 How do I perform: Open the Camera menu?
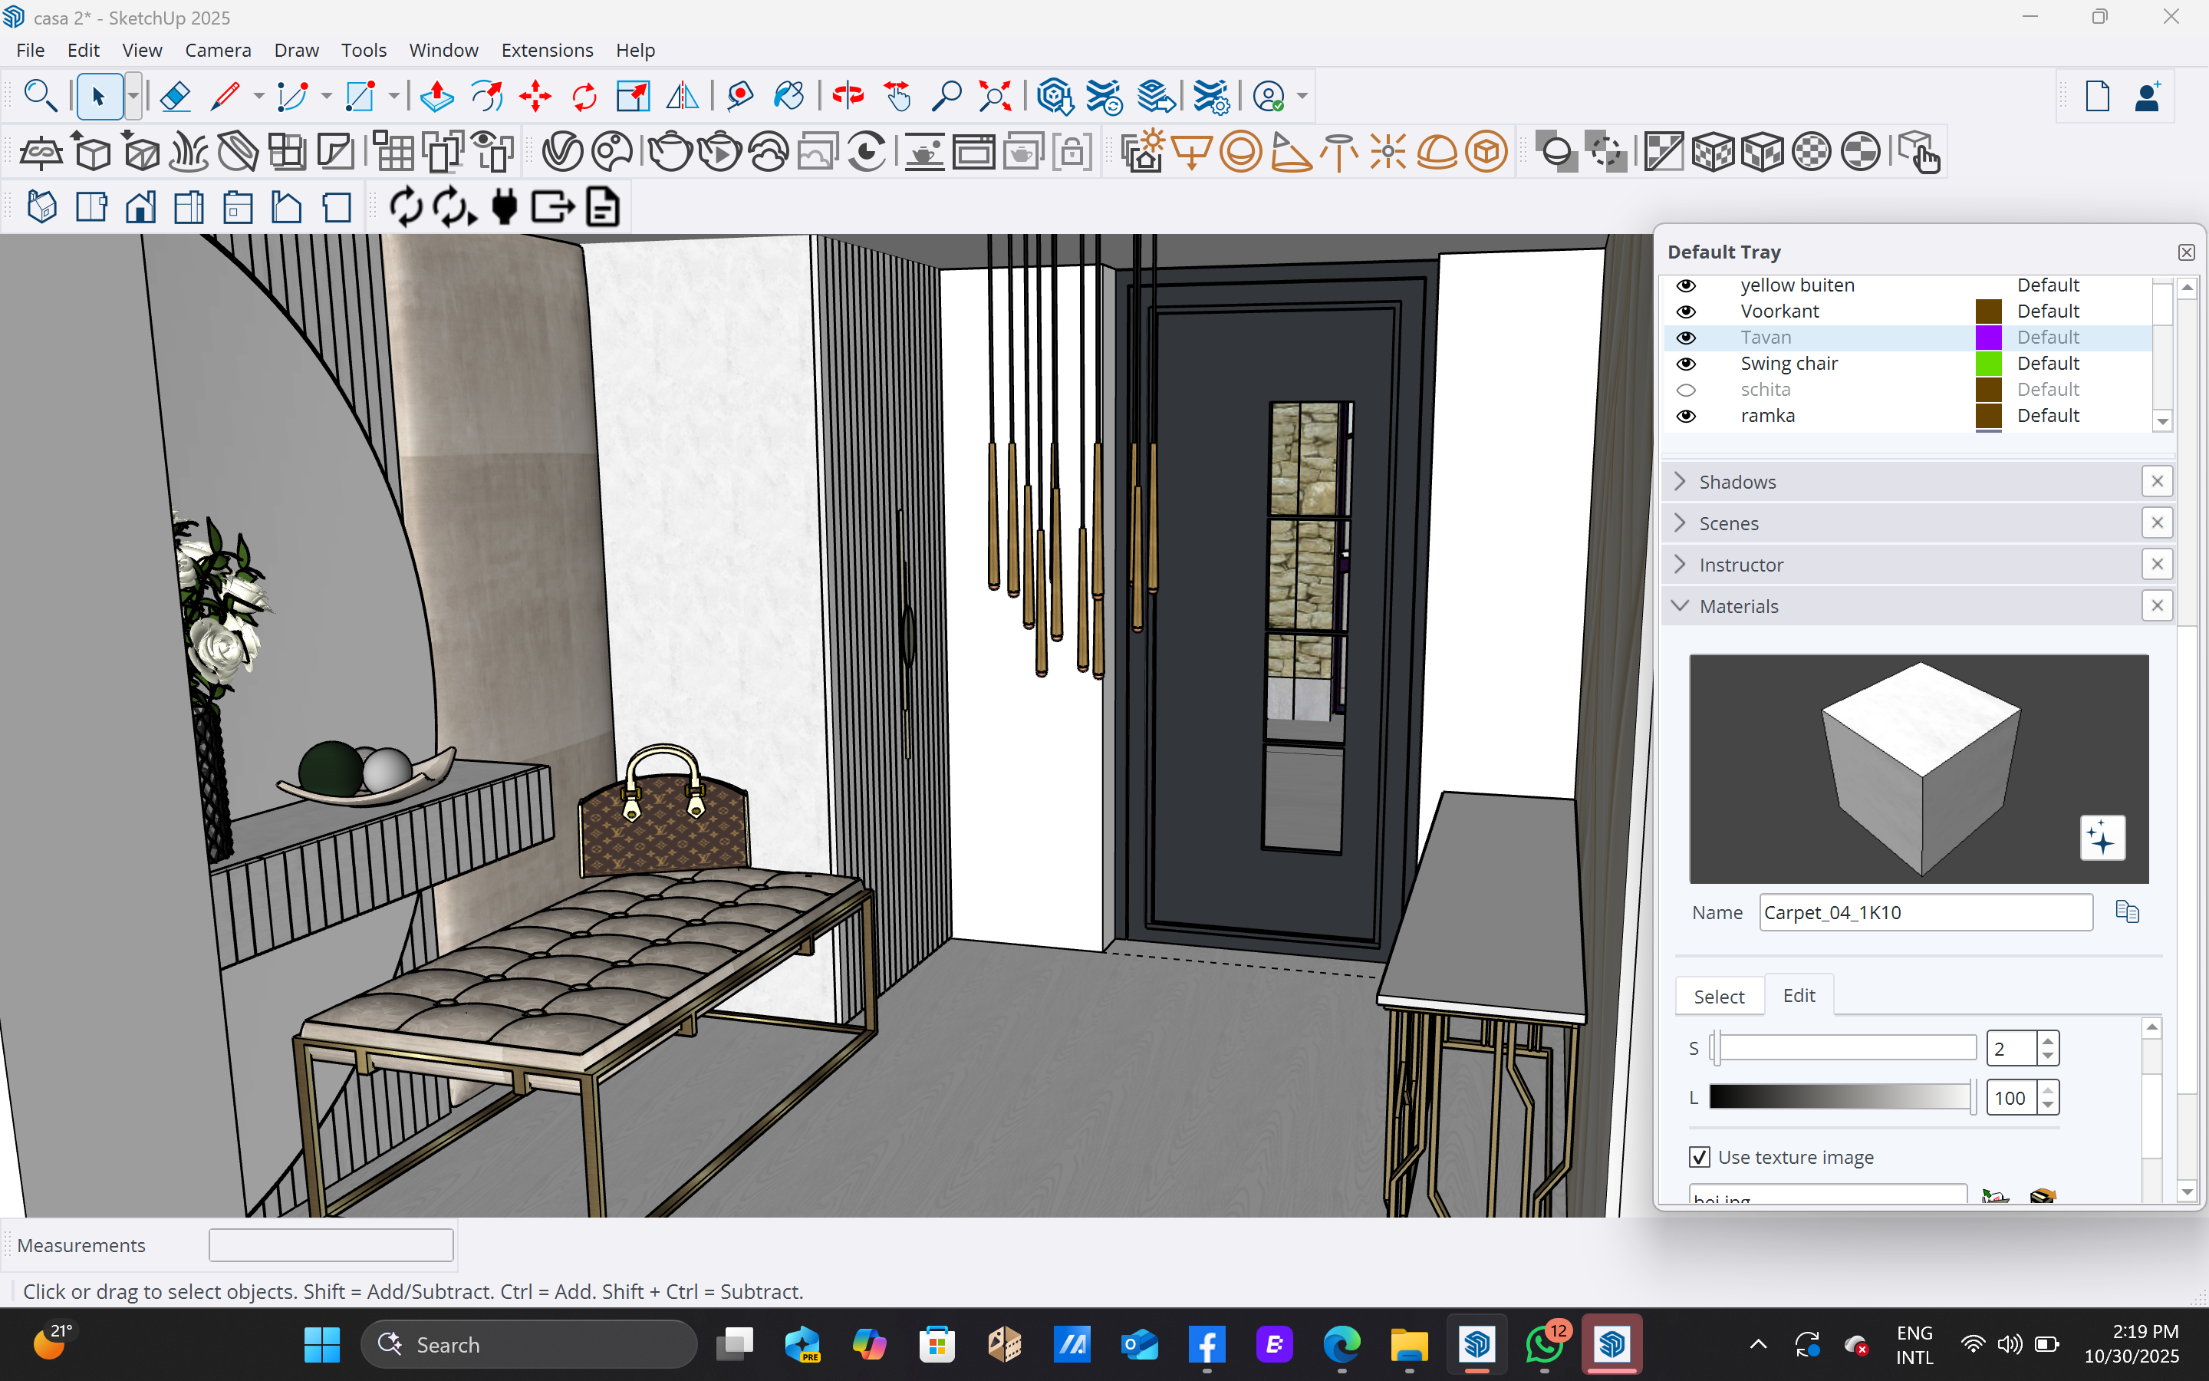click(x=217, y=50)
